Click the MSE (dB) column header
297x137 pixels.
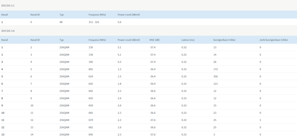155,40
